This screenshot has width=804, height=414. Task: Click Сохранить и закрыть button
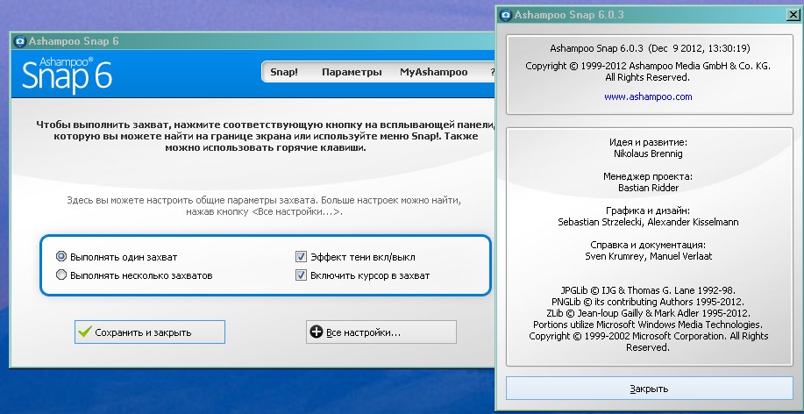pyautogui.click(x=150, y=332)
